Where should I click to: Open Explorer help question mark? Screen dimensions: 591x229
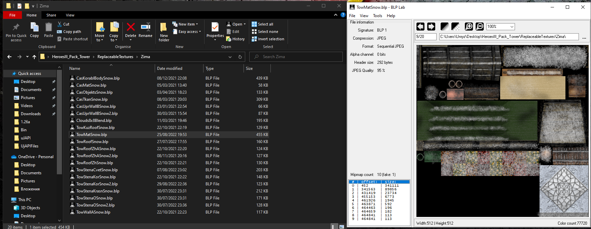343,15
